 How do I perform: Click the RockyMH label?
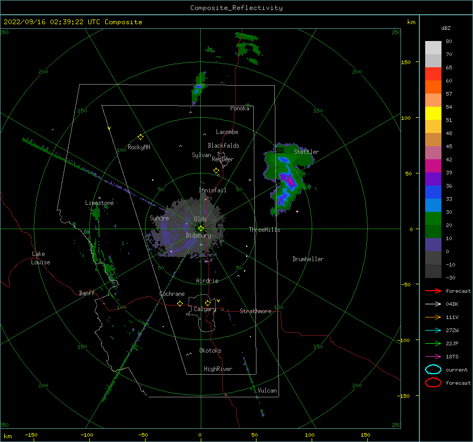pos(139,147)
